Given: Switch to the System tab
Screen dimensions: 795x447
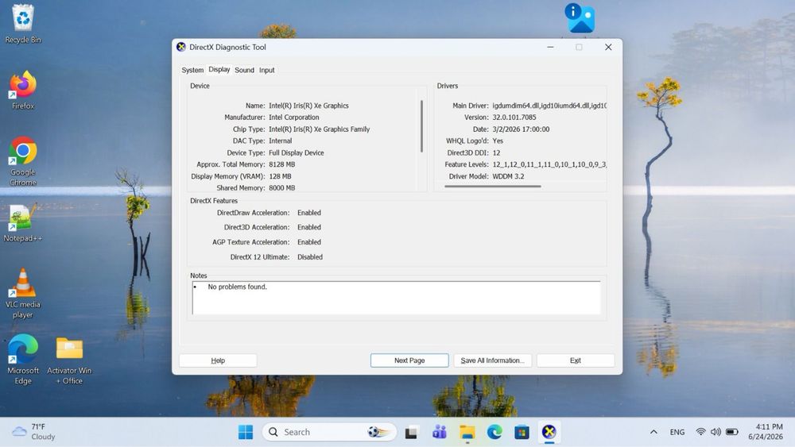Looking at the screenshot, I should click(x=192, y=70).
